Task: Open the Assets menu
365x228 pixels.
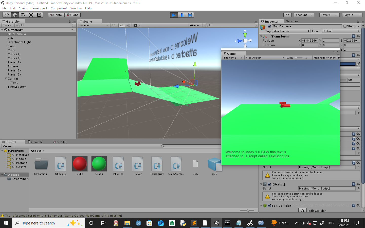Action: tap(23, 8)
